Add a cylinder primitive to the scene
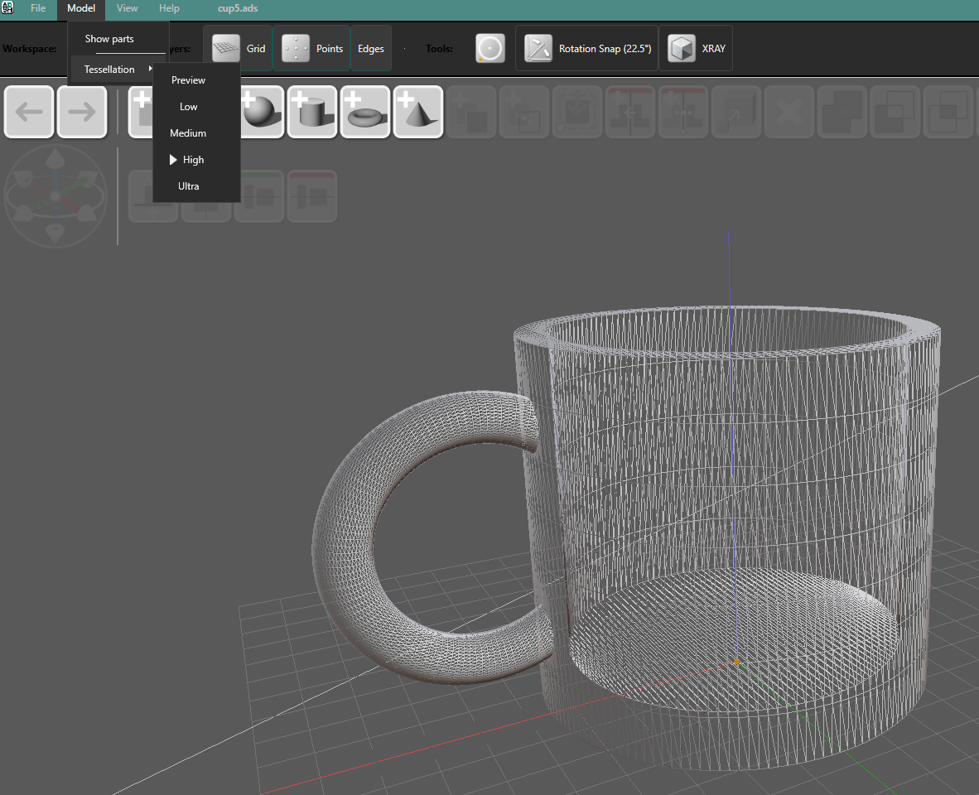Screen dimensions: 979x795 pyautogui.click(x=312, y=111)
